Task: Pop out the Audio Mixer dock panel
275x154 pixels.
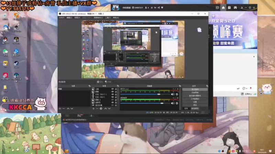Action: click(x=180, y=86)
